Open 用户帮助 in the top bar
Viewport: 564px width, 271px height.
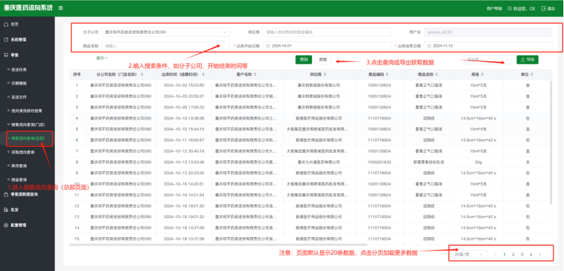[494, 8]
